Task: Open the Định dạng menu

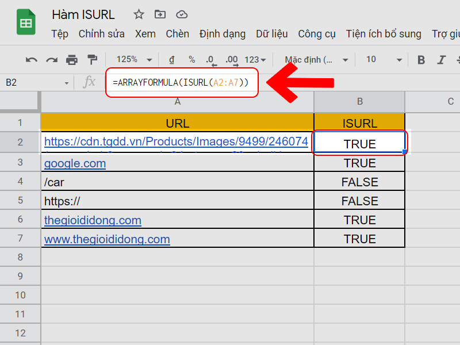Action: [223, 34]
